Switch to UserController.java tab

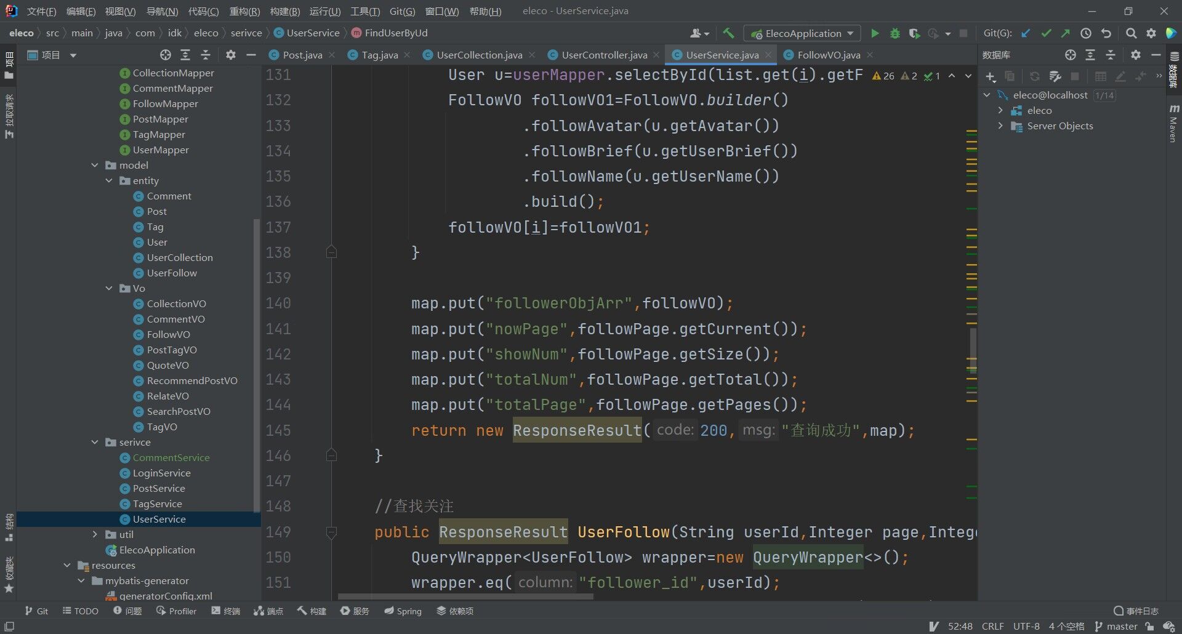(604, 55)
